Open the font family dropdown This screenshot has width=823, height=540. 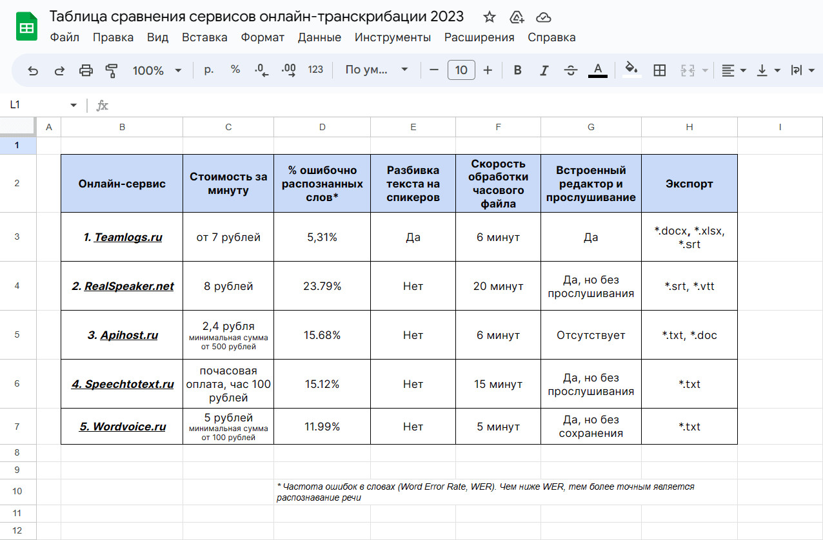[x=377, y=70]
